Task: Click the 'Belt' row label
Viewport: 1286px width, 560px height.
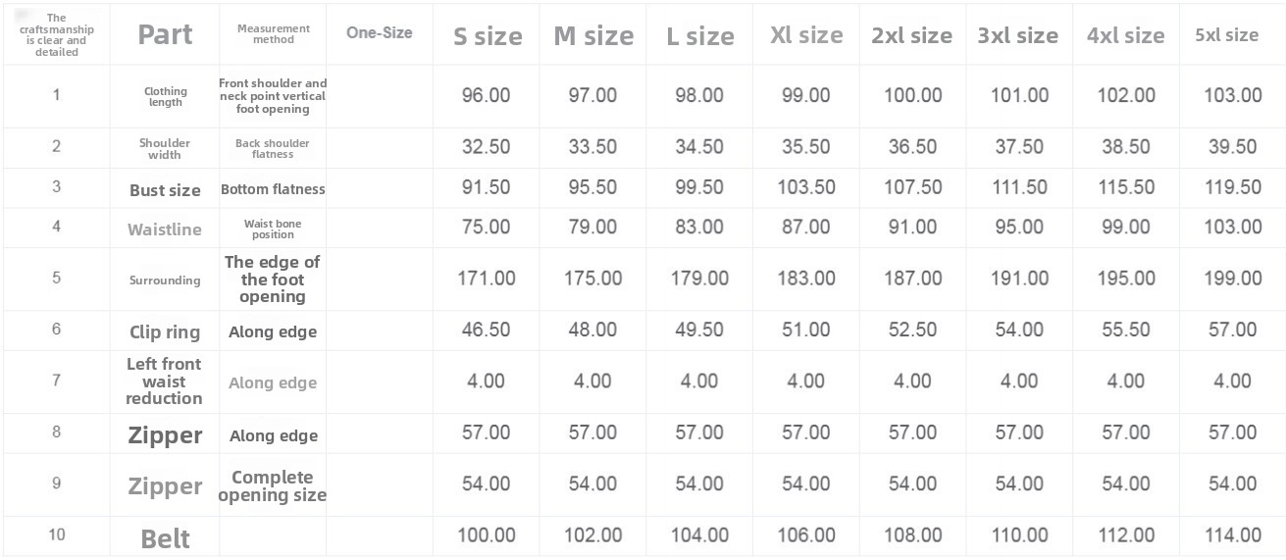Action: pos(165,537)
